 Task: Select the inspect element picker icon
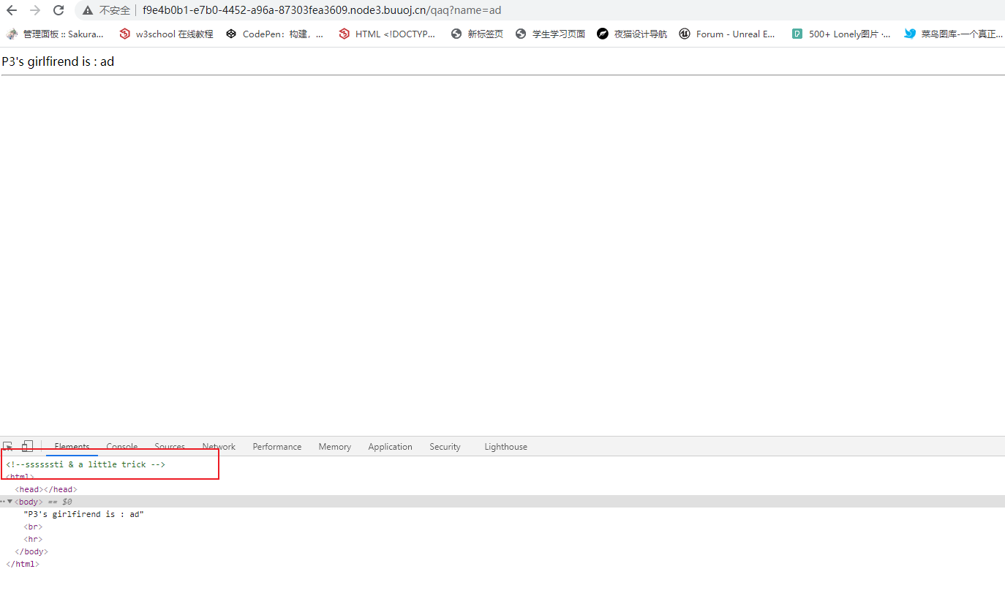tap(8, 446)
